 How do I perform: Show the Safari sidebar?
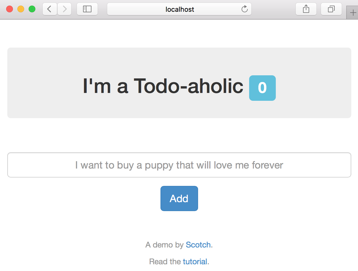coord(87,9)
